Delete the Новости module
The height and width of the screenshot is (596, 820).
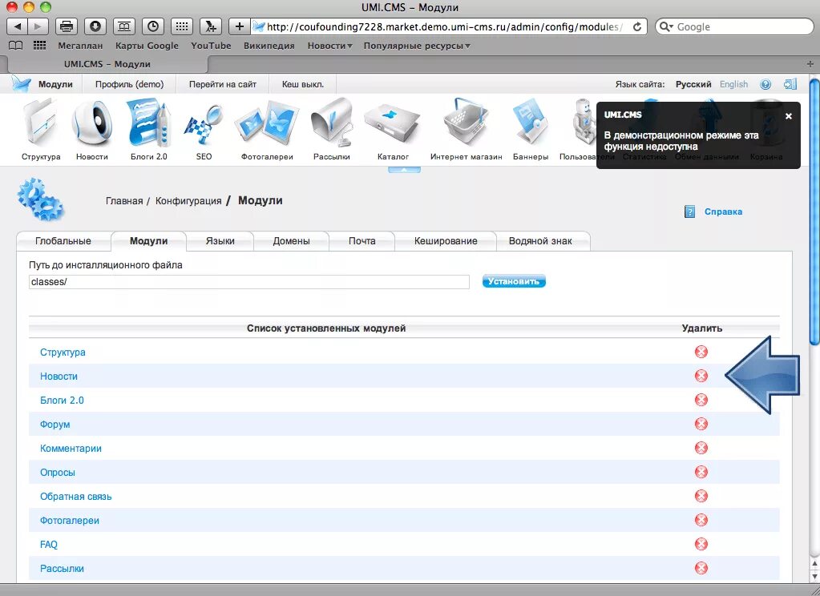click(701, 376)
